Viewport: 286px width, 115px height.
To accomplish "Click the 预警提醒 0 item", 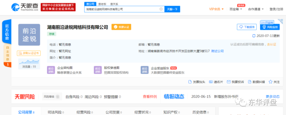I will click(x=112, y=97).
